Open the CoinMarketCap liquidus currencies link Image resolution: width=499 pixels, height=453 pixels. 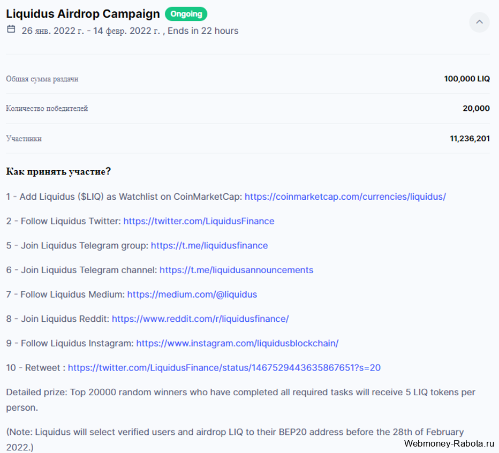coord(345,197)
